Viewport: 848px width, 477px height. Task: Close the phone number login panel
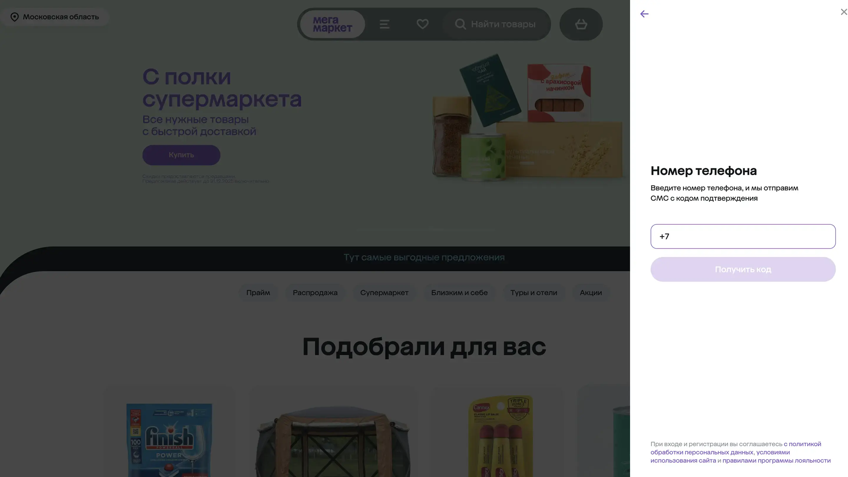(844, 12)
